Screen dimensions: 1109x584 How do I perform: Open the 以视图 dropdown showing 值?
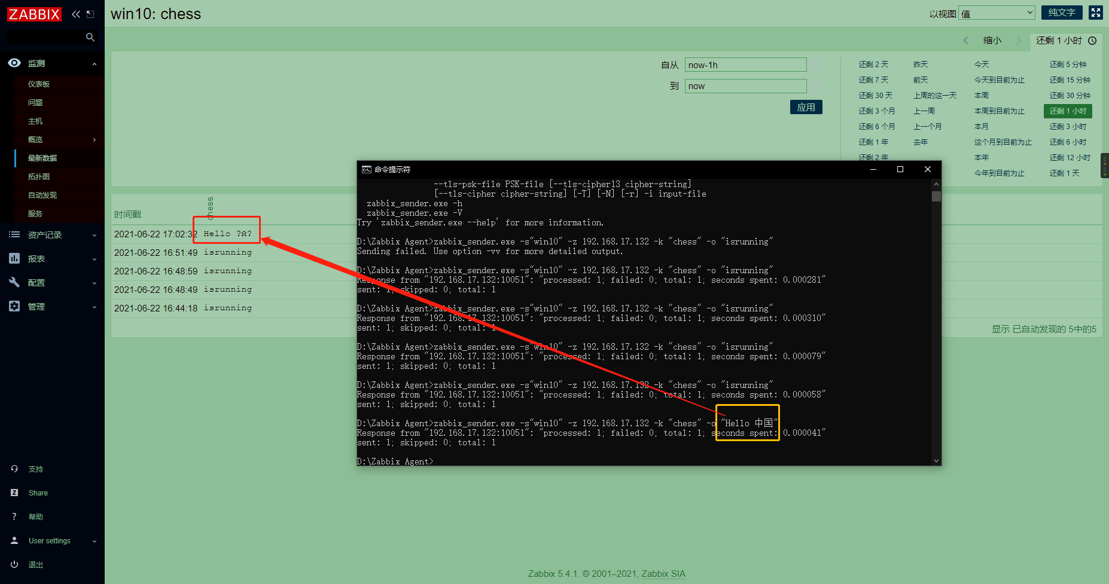997,13
